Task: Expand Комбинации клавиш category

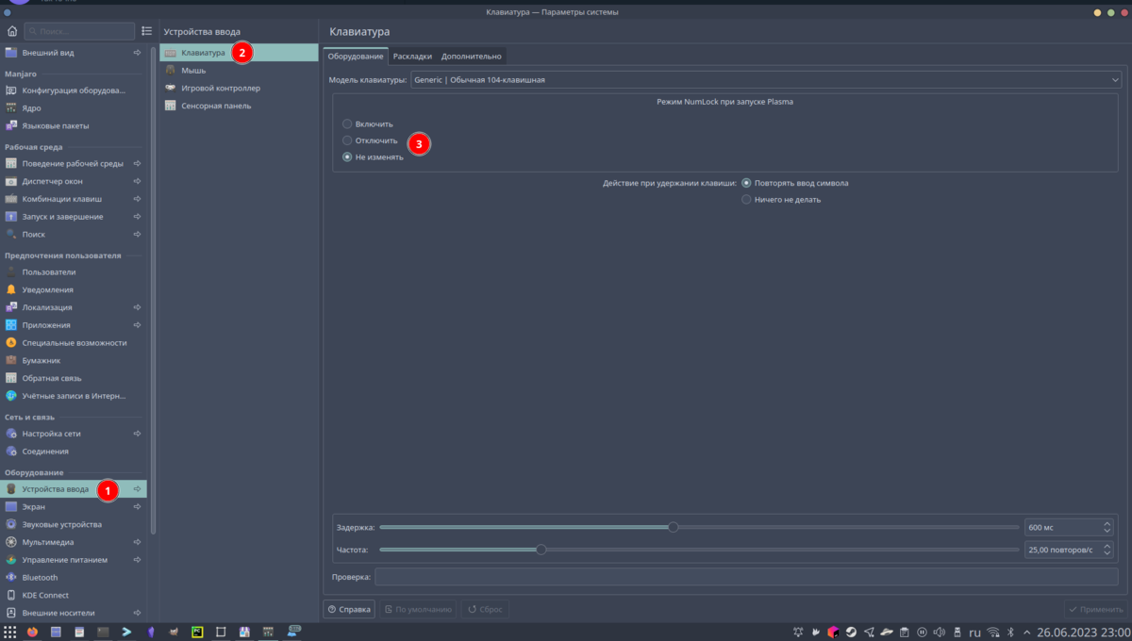Action: point(137,199)
